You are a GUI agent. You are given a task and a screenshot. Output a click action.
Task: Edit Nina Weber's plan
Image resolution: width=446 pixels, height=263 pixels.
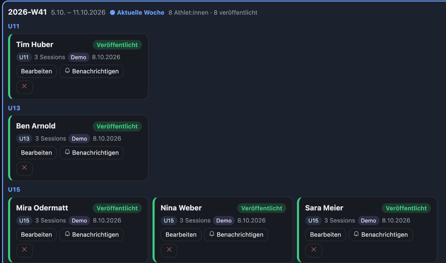click(181, 235)
